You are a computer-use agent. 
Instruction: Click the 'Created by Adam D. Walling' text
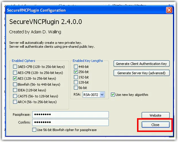(x=35, y=32)
